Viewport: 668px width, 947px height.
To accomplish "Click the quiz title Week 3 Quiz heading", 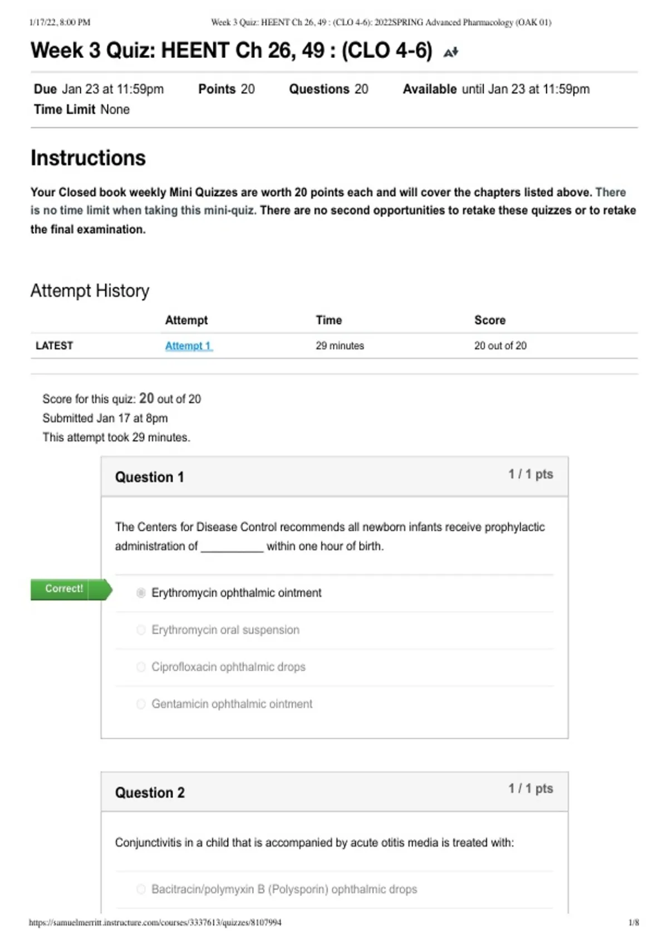I will (232, 51).
